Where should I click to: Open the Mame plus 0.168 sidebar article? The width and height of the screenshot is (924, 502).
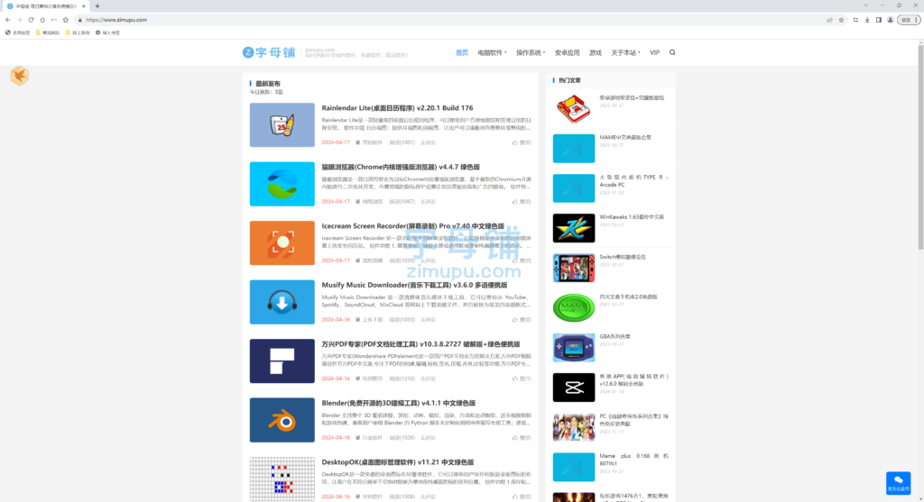[x=633, y=459]
